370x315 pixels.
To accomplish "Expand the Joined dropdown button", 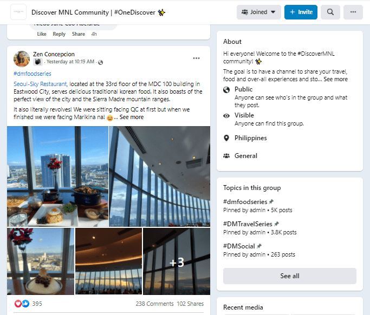I will click(259, 12).
